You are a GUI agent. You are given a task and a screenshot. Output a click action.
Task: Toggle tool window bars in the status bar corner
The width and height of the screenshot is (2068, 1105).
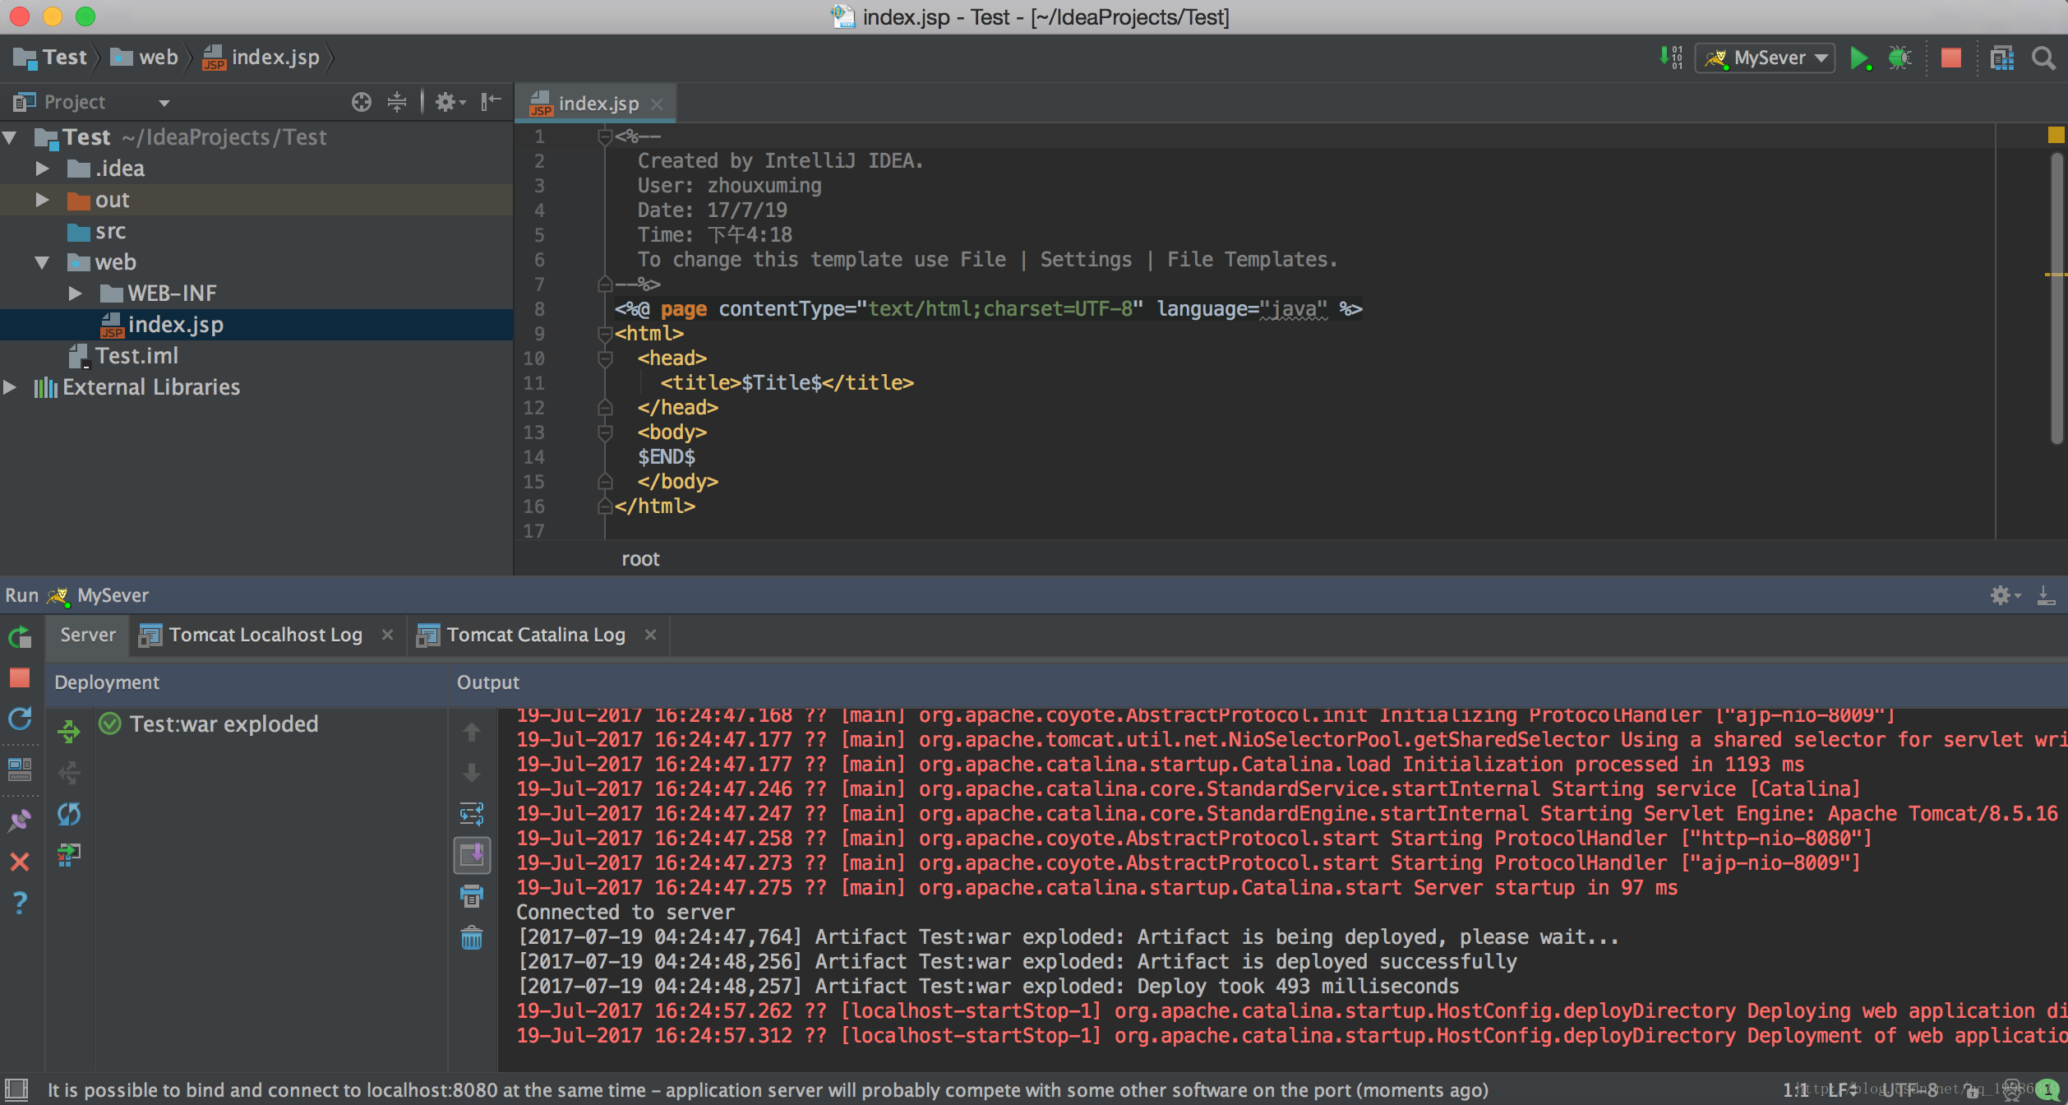pos(16,1089)
